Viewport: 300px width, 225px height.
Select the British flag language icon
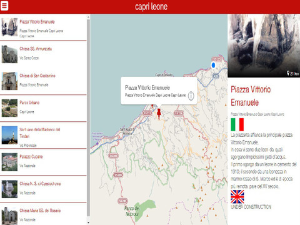point(237,197)
